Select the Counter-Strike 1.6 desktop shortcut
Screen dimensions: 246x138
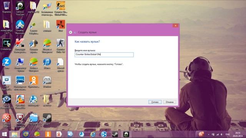click(61, 46)
